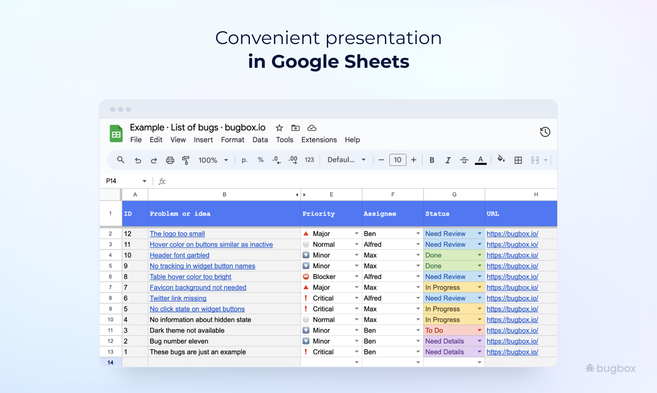Open Assignee dropdown in row 2 (Ben)
Viewport: 657px width, 393px height.
418,234
